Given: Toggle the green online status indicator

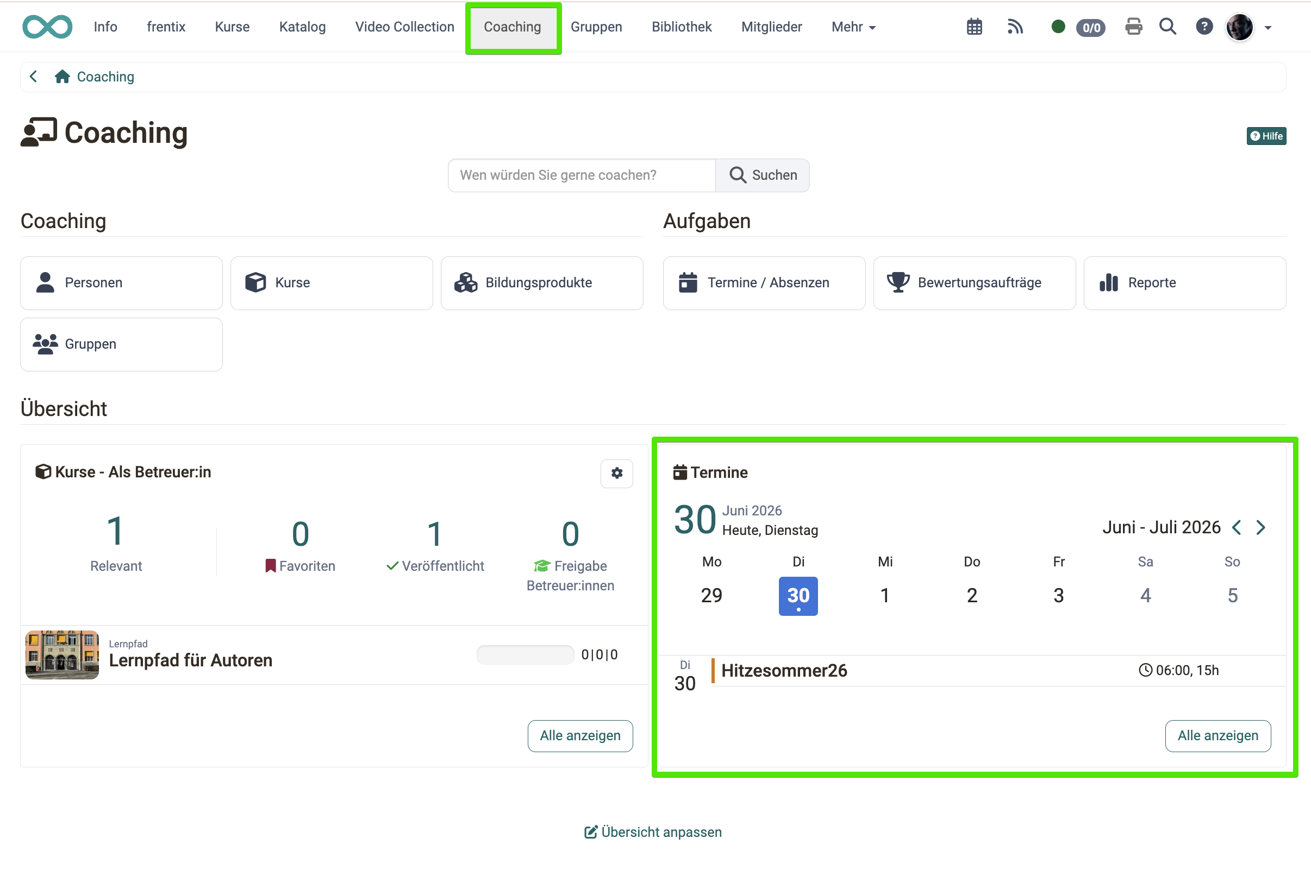Looking at the screenshot, I should (x=1058, y=27).
